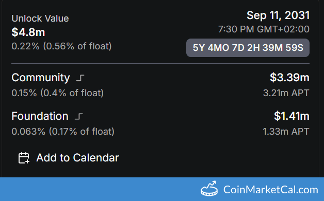Click the countdown timer badge

pyautogui.click(x=248, y=48)
